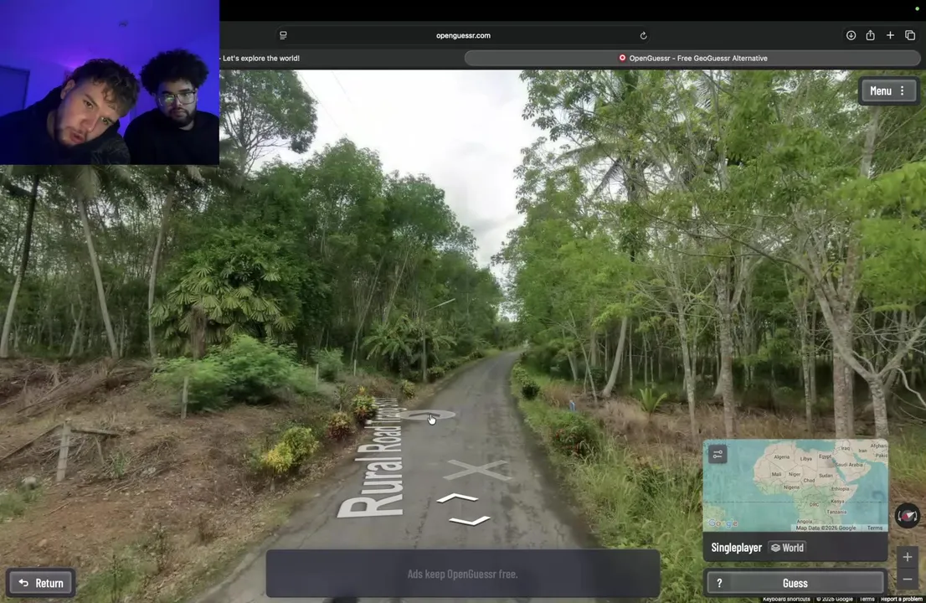Zoom out the mini map with minus

(x=907, y=580)
